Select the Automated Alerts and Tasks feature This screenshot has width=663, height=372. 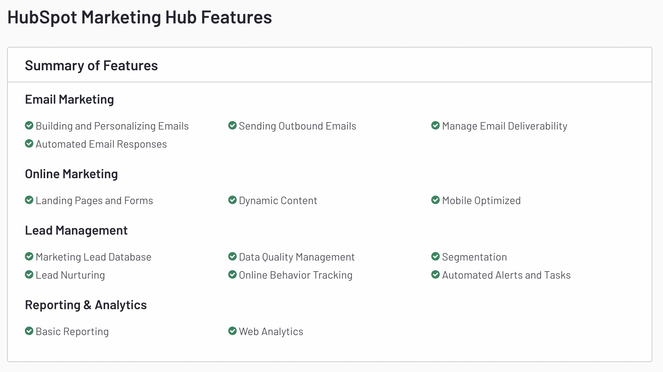tap(506, 275)
